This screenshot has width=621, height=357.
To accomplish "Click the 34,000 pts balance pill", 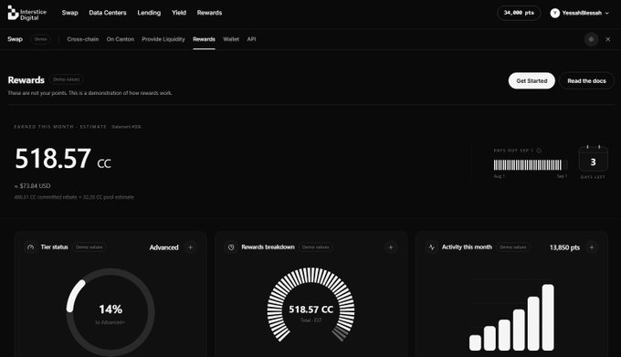I will click(x=519, y=13).
